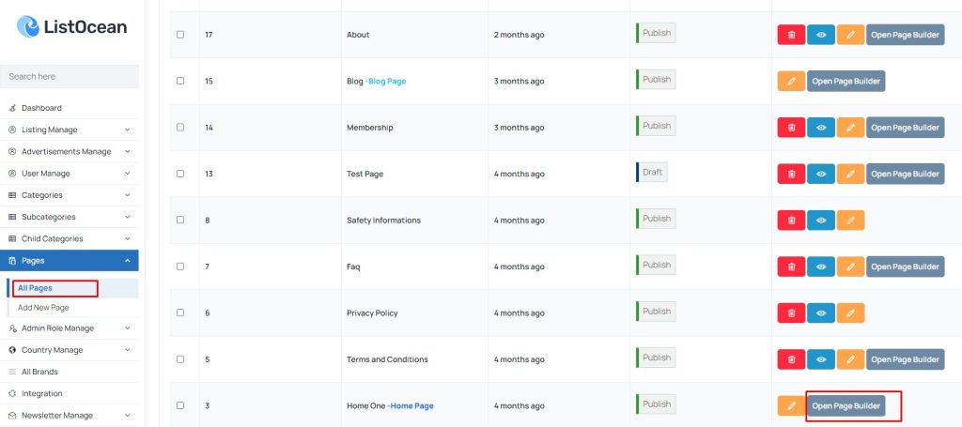Click the trash icon for Test Page

791,174
